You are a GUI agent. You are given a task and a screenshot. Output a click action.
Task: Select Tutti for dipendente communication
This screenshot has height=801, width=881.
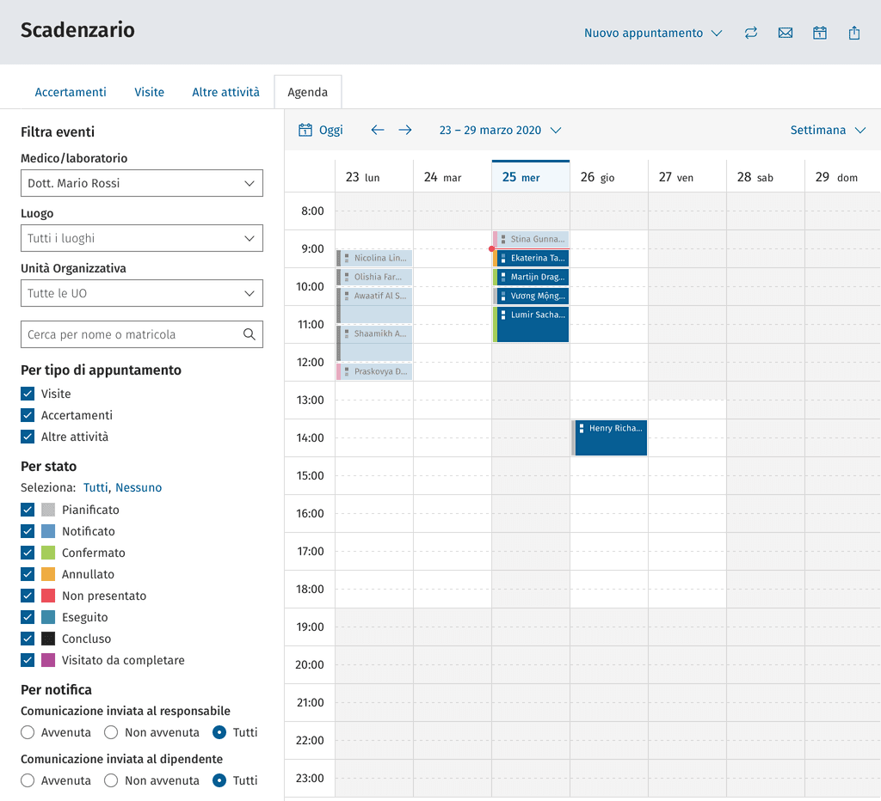click(x=219, y=780)
